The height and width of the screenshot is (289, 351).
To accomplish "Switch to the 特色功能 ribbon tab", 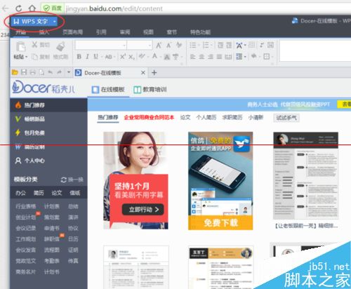I will [x=200, y=32].
